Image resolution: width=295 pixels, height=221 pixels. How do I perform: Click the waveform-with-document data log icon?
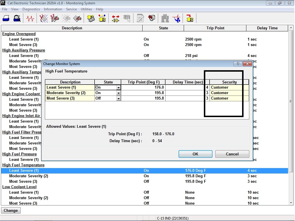coord(152,18)
